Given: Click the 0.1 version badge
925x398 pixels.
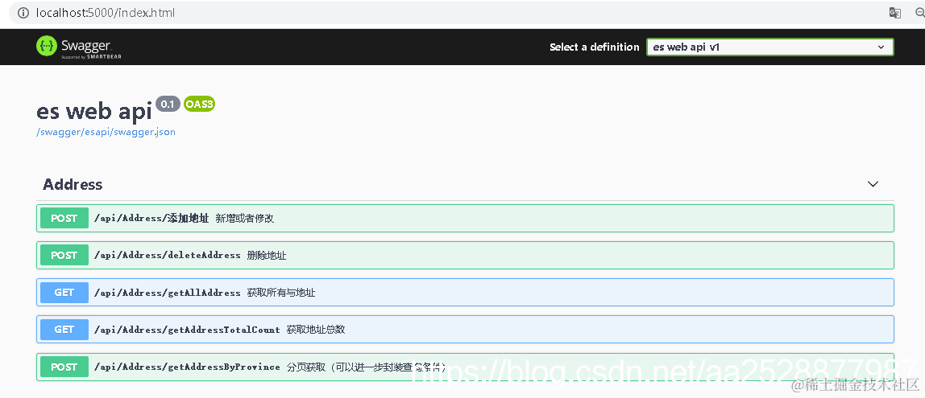Looking at the screenshot, I should click(x=168, y=105).
